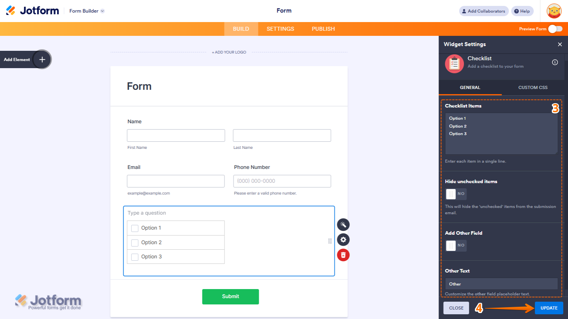Click the checklist drag handle dots
Image resolution: width=568 pixels, height=319 pixels.
click(x=330, y=241)
